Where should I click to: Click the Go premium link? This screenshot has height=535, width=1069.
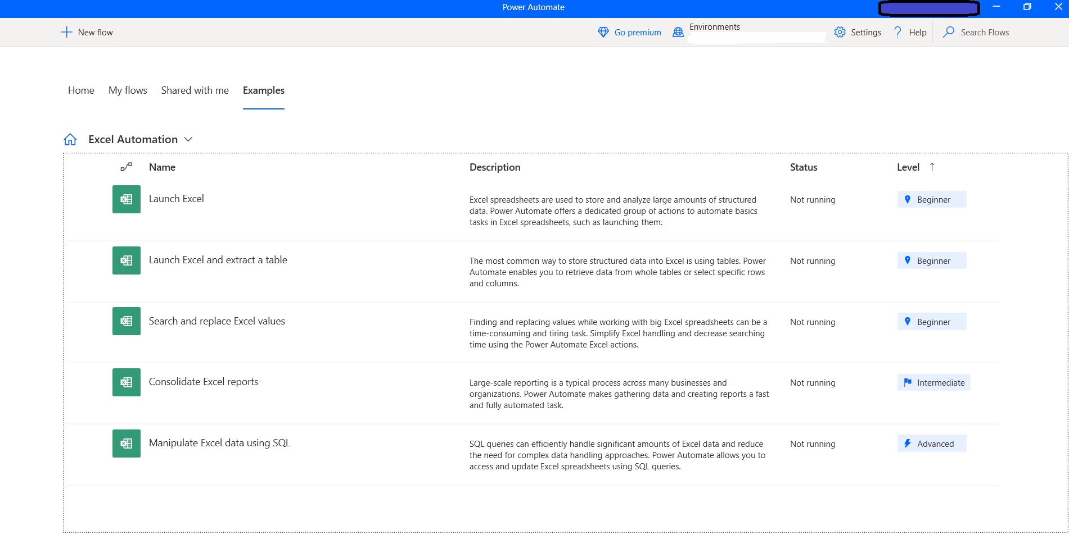(x=638, y=33)
